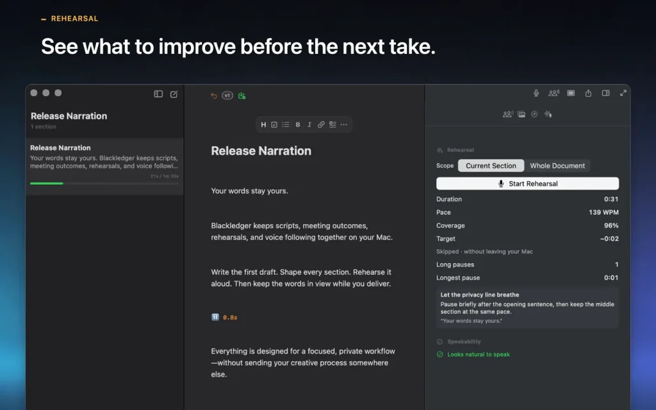
Task: Create a new section with compose icon
Action: 174,94
